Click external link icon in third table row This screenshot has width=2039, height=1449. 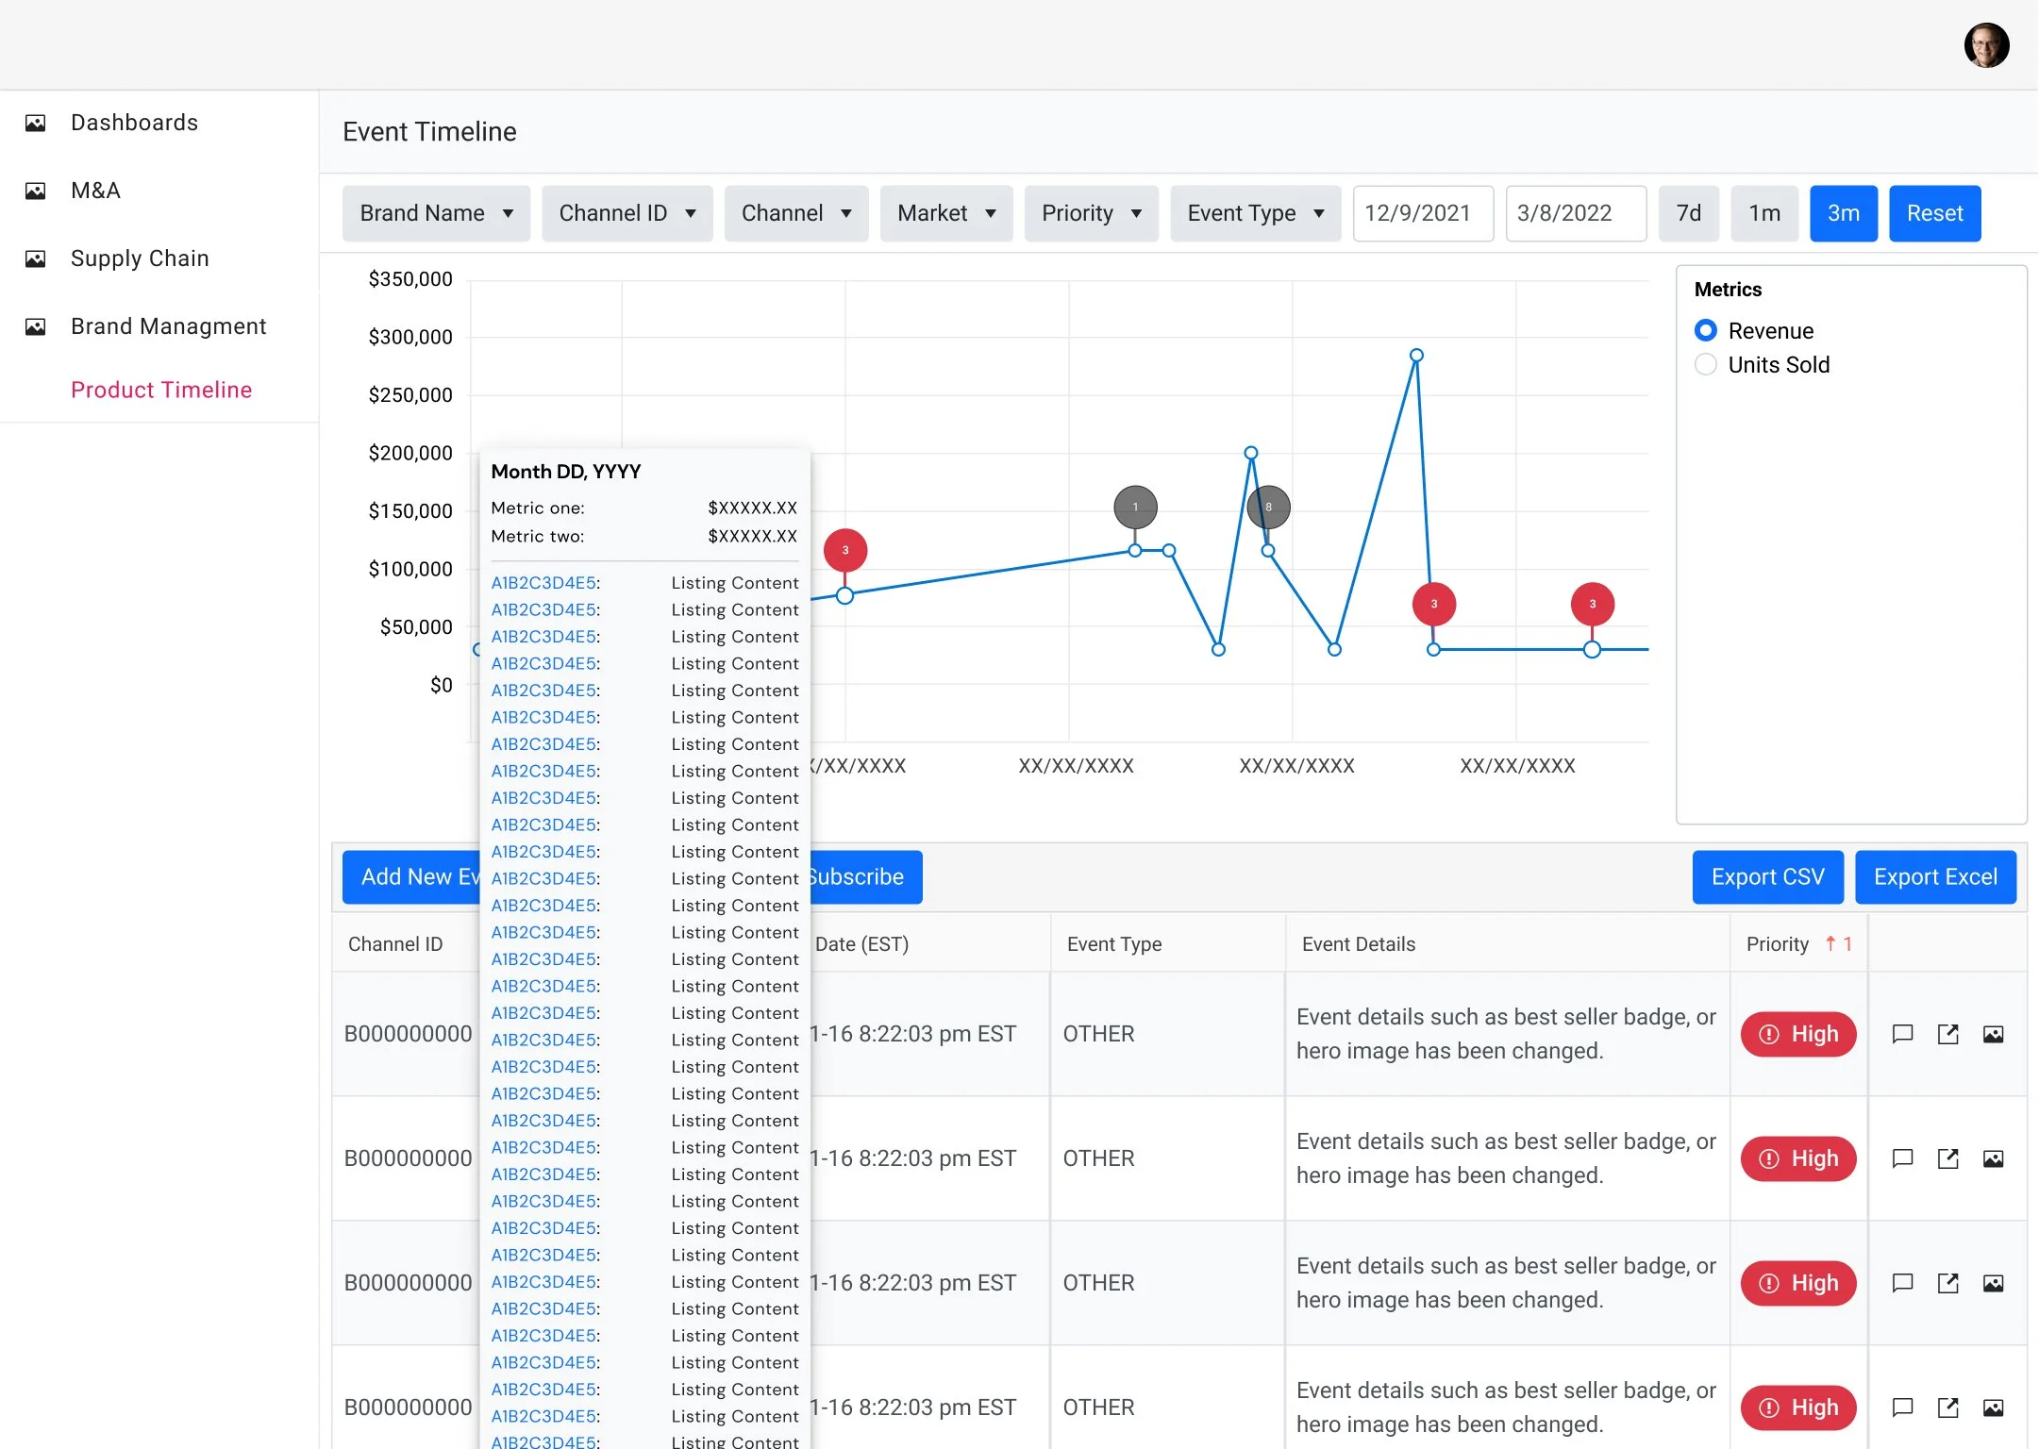click(x=1947, y=1283)
